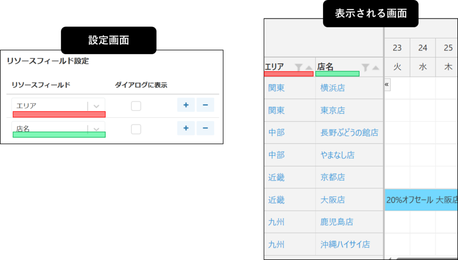Image resolution: width=458 pixels, height=260 pixels.
Task: Click the minus button in the エリア row
Action: pyautogui.click(x=205, y=105)
